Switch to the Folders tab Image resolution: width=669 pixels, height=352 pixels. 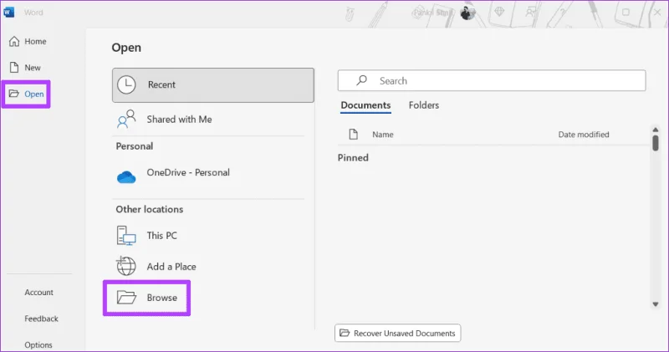(424, 105)
